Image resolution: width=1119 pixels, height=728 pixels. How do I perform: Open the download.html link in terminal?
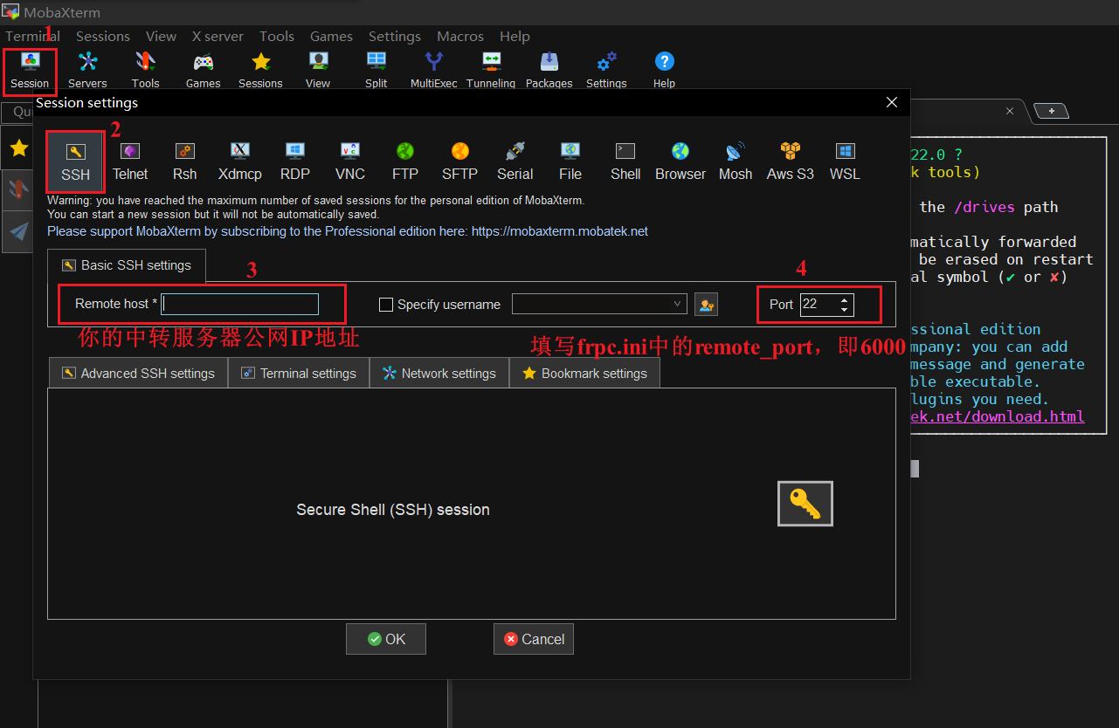coord(998,416)
